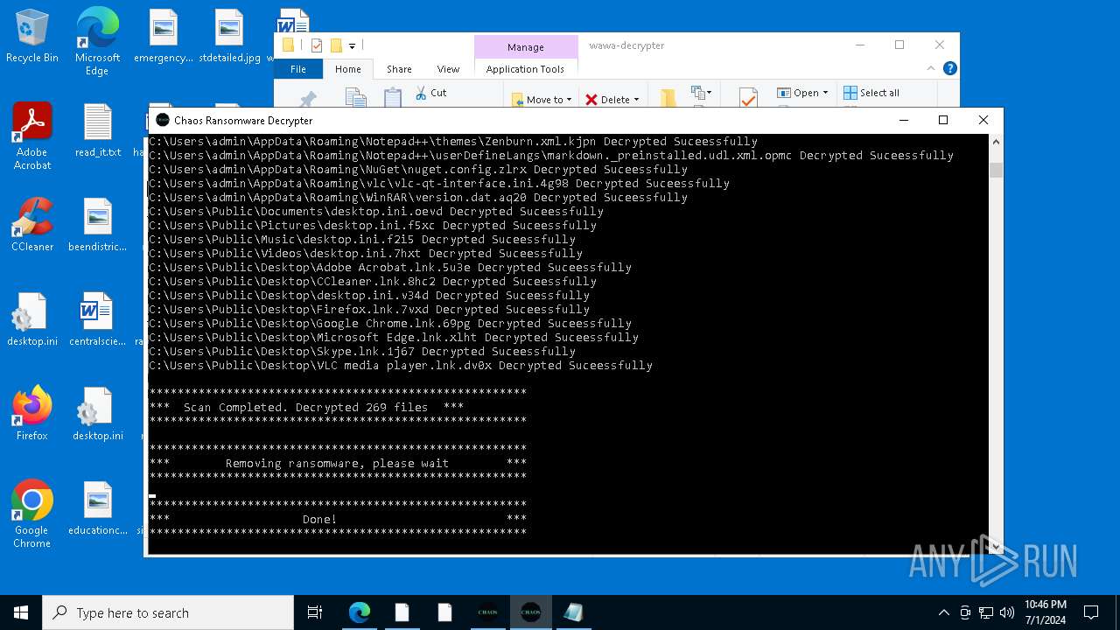Image resolution: width=1120 pixels, height=630 pixels.
Task: Click the VLC media player.lnk.dv0x console line
Action: point(401,366)
